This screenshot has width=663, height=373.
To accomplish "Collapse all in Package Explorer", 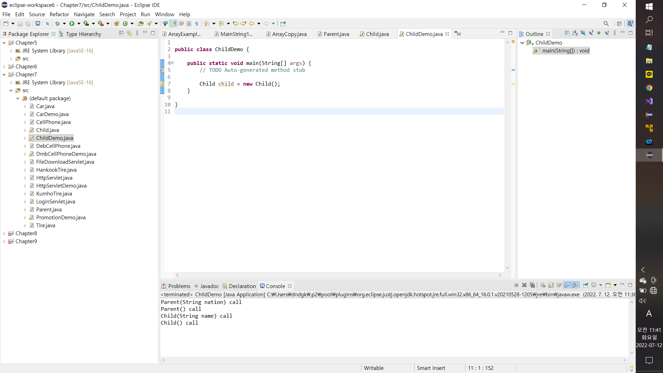I will pos(121,33).
